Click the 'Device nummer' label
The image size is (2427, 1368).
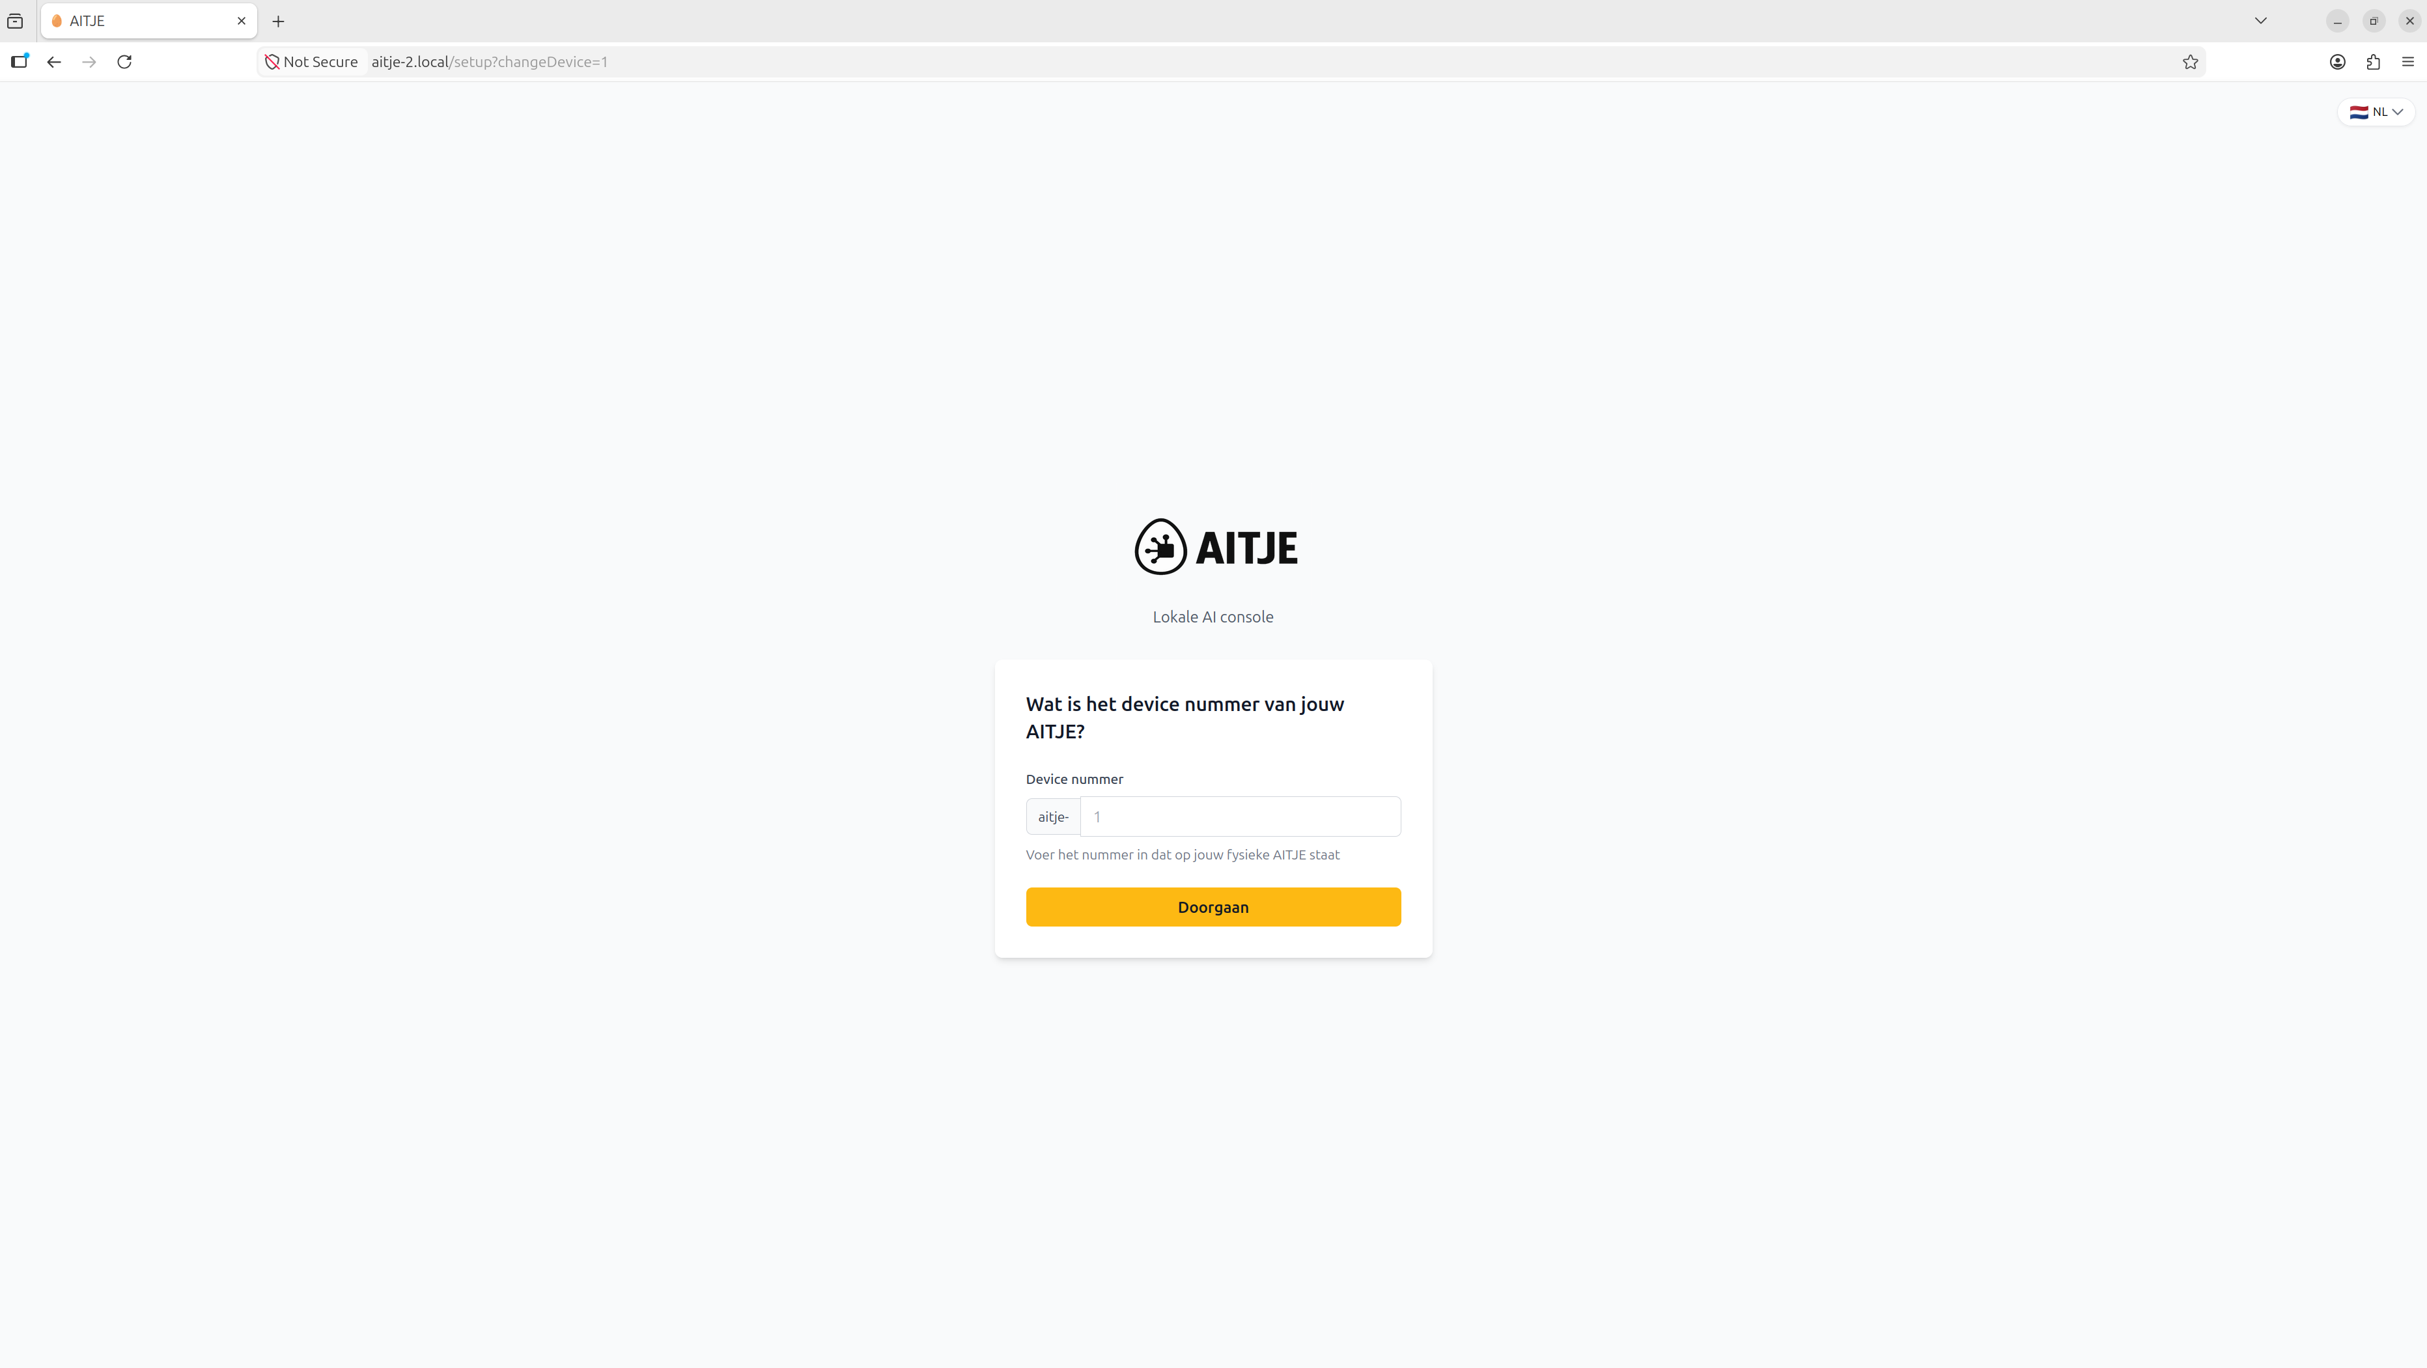point(1074,779)
